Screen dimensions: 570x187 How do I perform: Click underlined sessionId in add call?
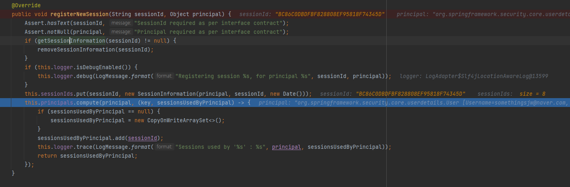[142, 138]
